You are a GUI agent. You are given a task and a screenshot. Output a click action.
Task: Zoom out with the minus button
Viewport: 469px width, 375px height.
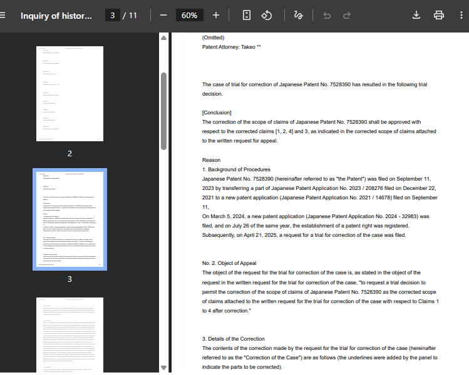[163, 15]
